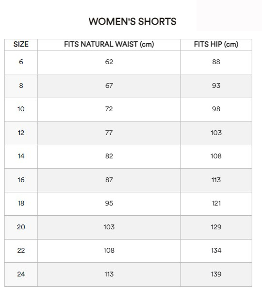Click the WOMEN'S SHORTS title
Viewport: 262px width, 292px height.
132,21
